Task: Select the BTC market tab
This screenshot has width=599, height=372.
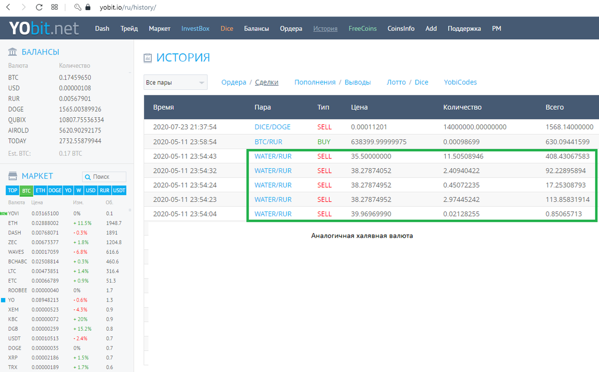Action: 26,190
